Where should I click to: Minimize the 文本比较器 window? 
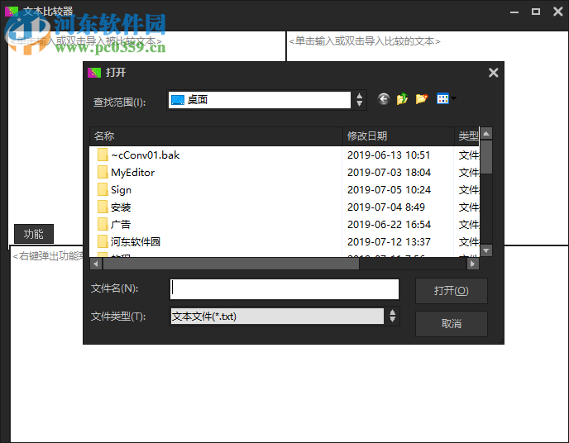tap(514, 12)
